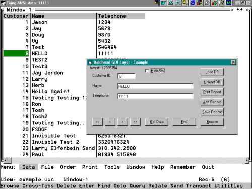
Task: Select the Remember menu item
Action: 183,167
